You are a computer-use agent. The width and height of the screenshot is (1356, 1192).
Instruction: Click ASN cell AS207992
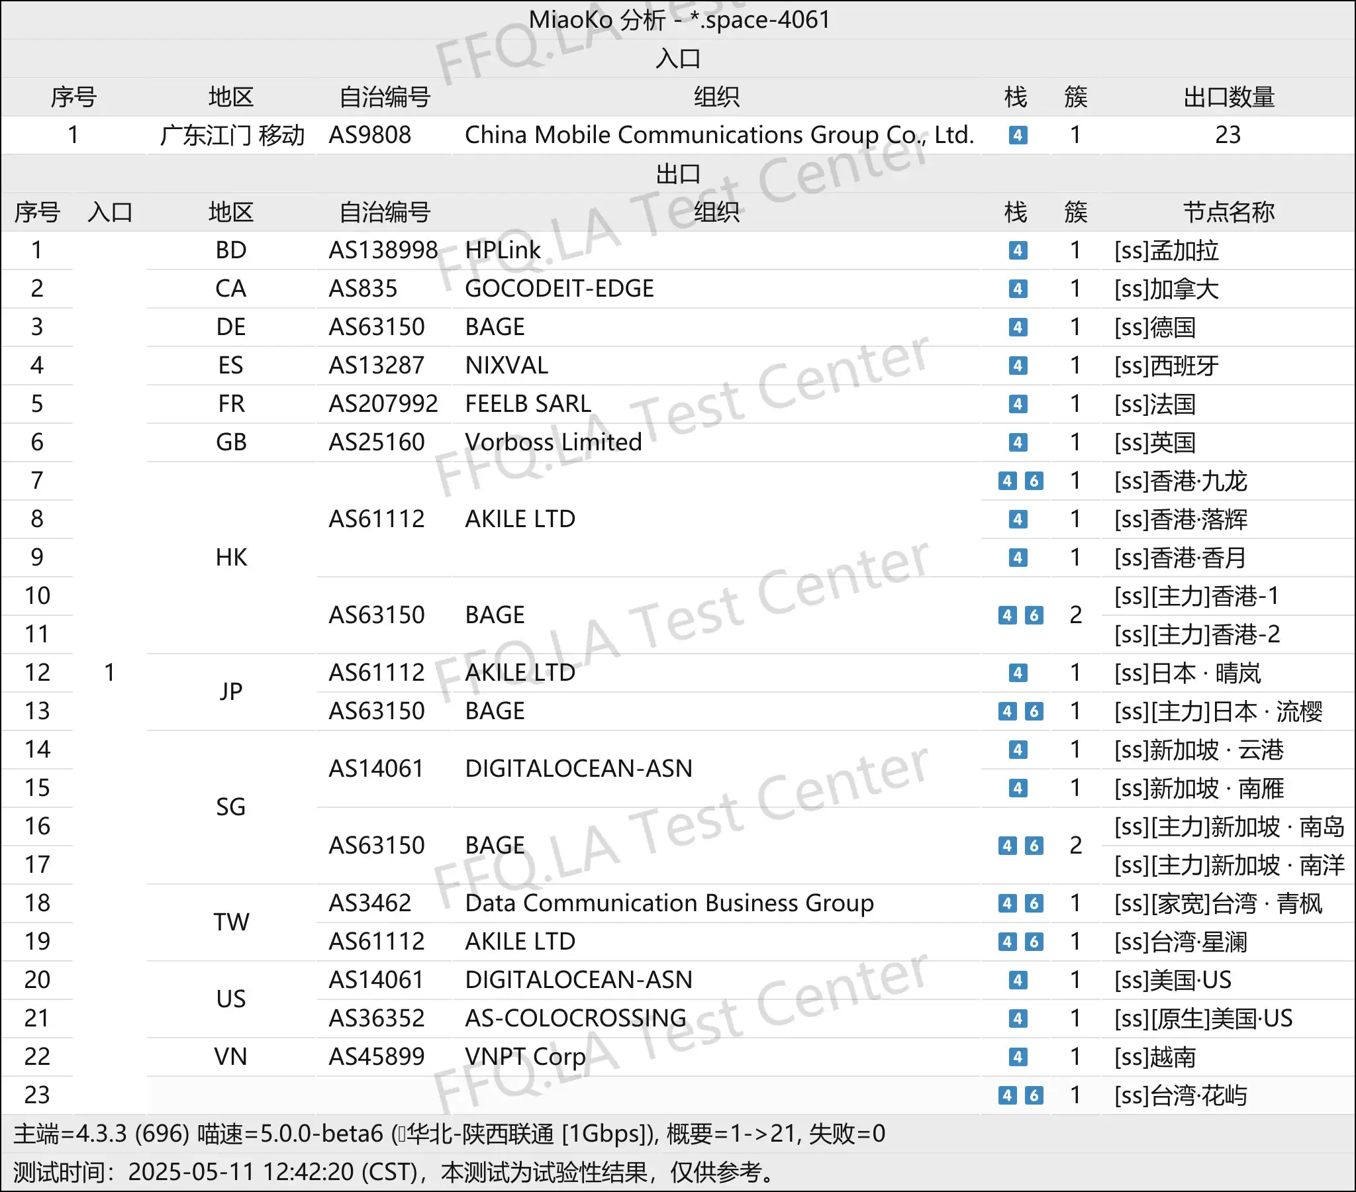click(383, 404)
